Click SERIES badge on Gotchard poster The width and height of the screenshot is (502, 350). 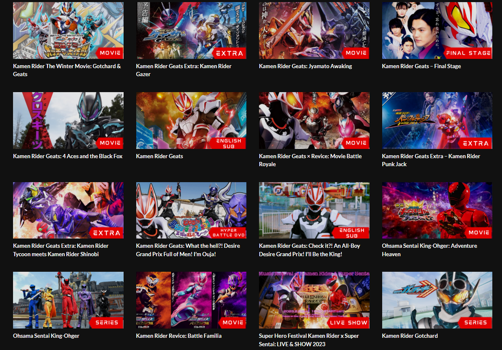coord(475,323)
